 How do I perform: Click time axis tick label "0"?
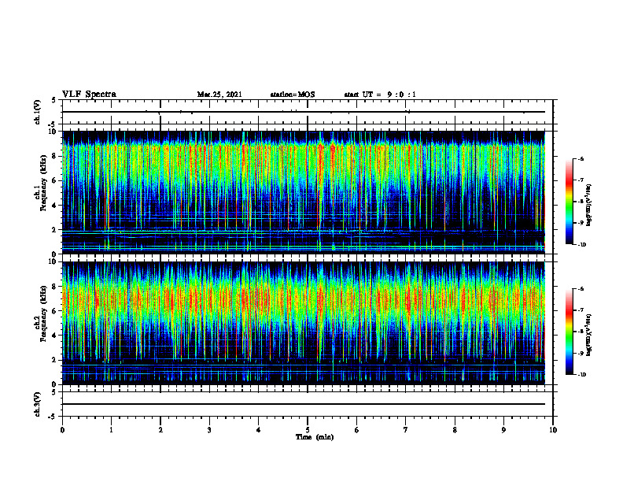[x=62, y=430]
